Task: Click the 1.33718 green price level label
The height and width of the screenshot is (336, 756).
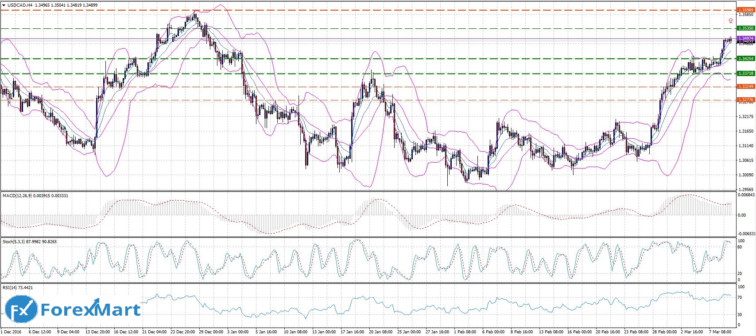Action: click(x=745, y=73)
